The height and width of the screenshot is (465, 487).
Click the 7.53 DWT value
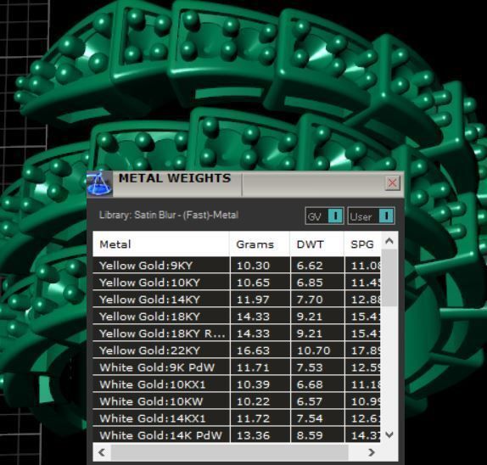pyautogui.click(x=310, y=367)
